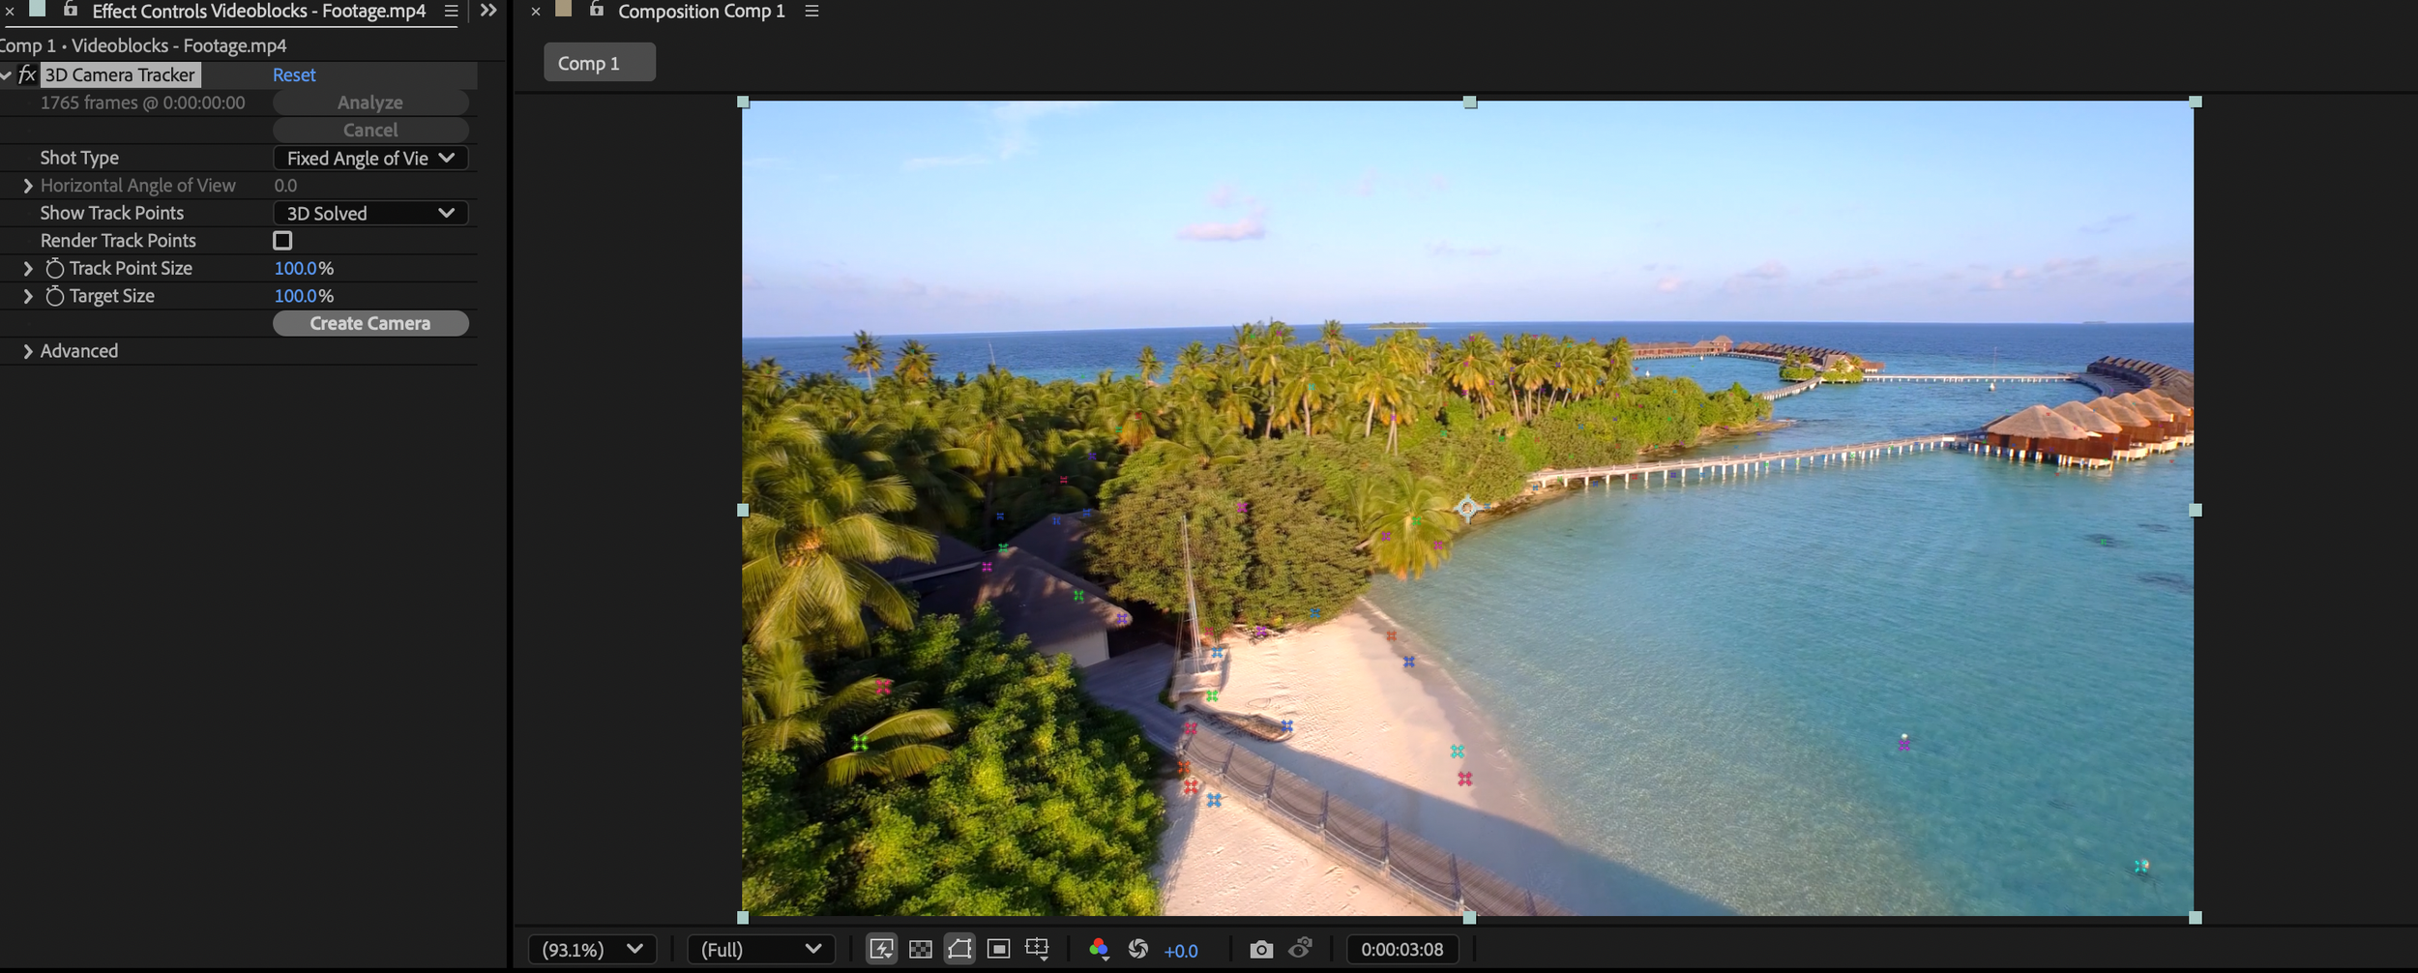Toggle Target Size stopwatch

click(x=55, y=296)
